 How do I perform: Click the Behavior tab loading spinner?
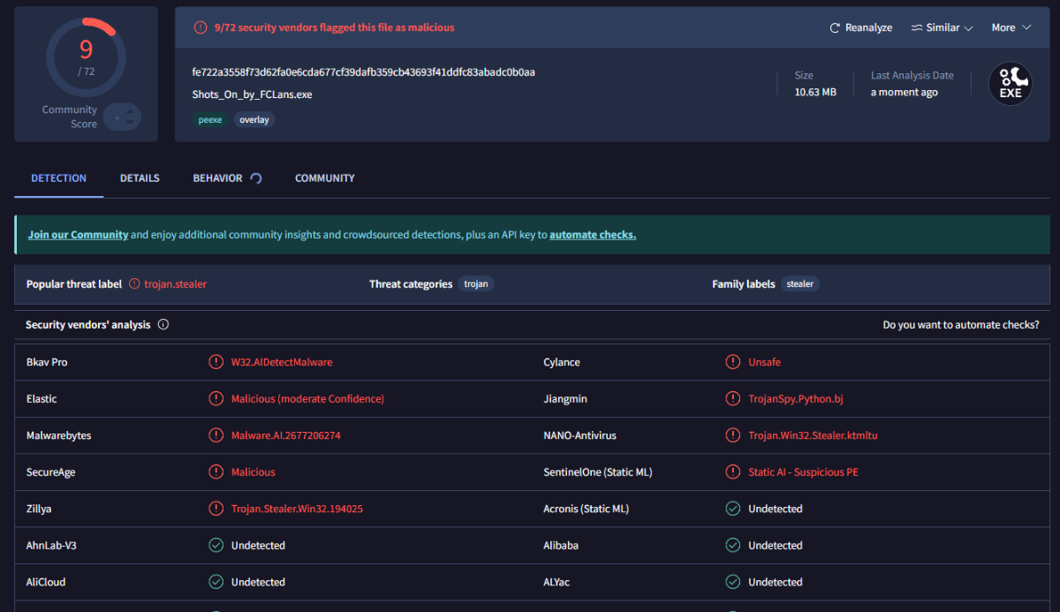256,178
